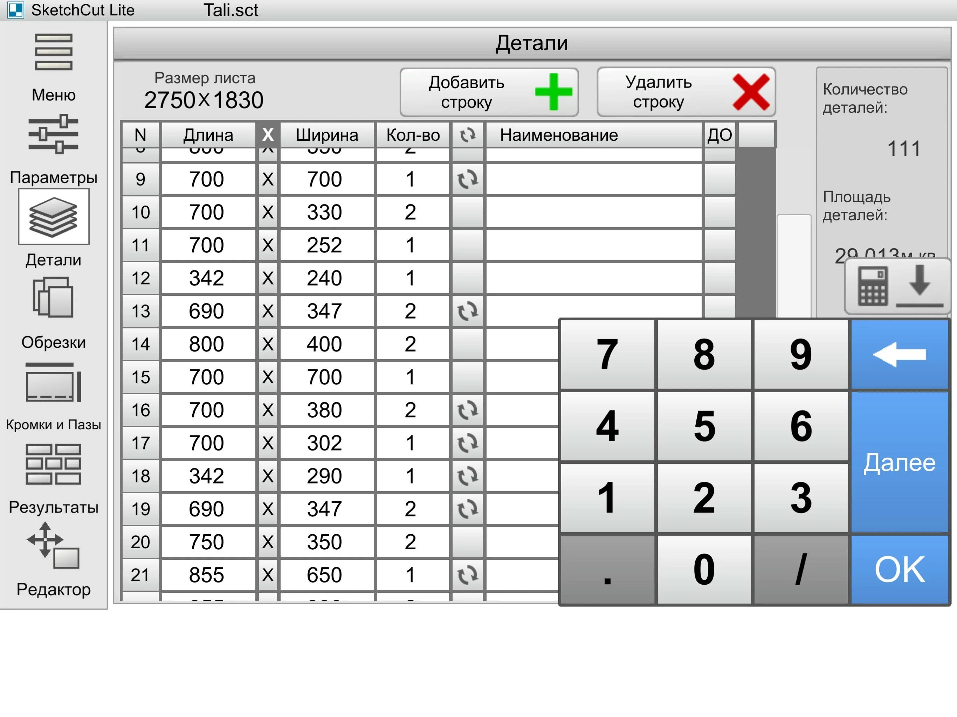The height and width of the screenshot is (717, 957).
Task: Select the Детали layers icon
Action: 53,217
